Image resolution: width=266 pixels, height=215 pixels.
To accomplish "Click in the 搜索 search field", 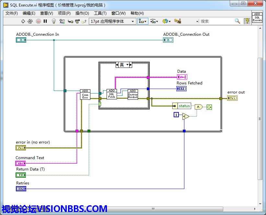I will pos(216,21).
